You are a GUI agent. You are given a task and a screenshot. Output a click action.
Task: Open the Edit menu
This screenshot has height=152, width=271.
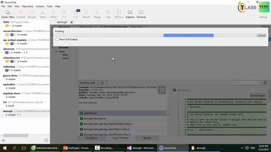click(10, 6)
